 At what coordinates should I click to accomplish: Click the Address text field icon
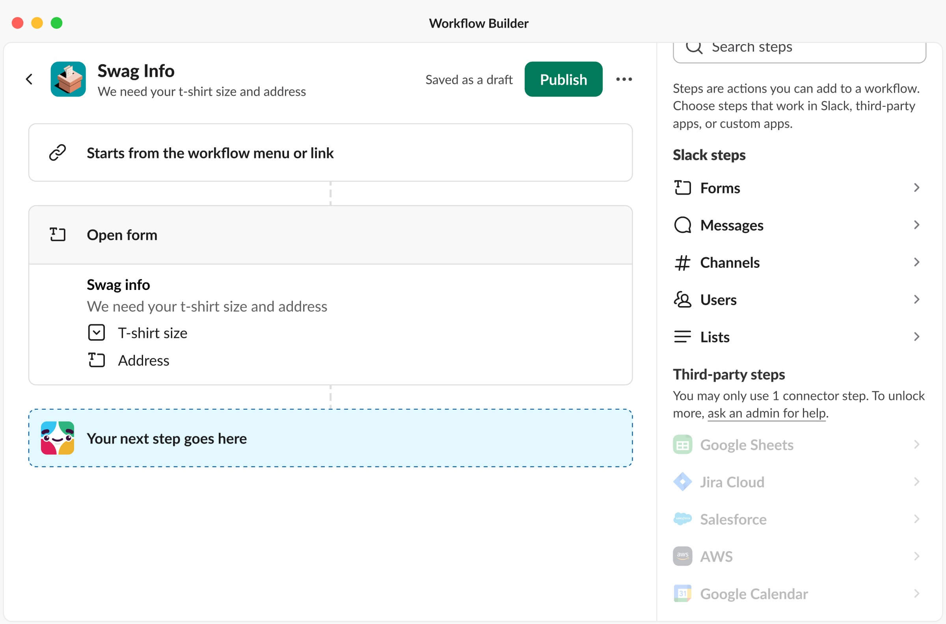tap(96, 360)
